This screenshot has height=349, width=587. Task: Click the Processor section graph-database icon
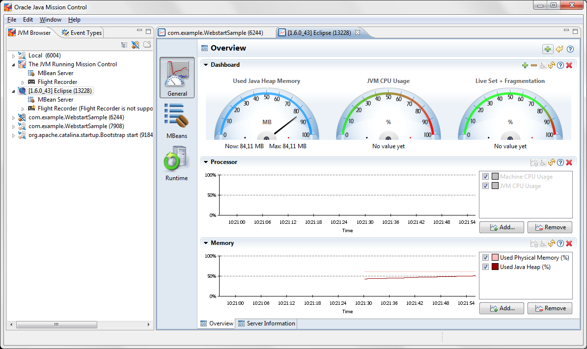534,162
